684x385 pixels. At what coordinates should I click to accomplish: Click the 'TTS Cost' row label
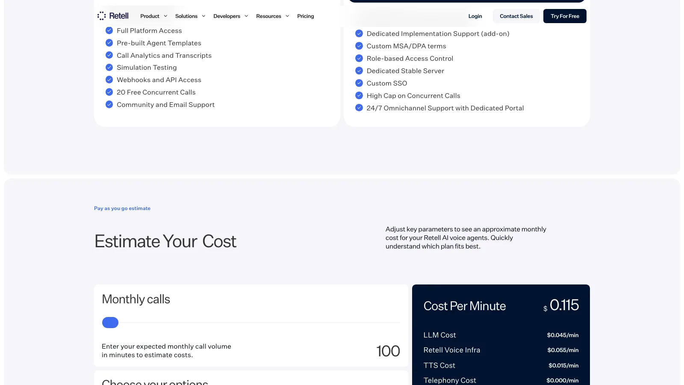click(439, 365)
